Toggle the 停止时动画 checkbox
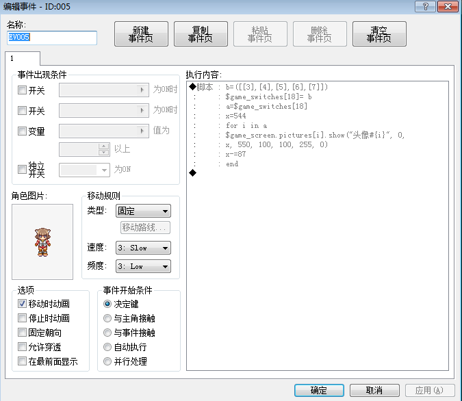This screenshot has height=401, width=462. 22,318
